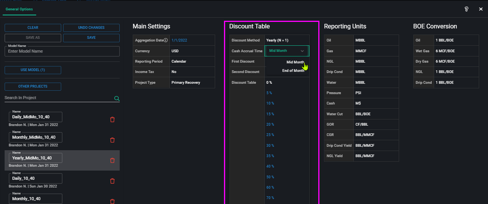Click the help question mark icon
488x204 pixels.
pos(466,9)
